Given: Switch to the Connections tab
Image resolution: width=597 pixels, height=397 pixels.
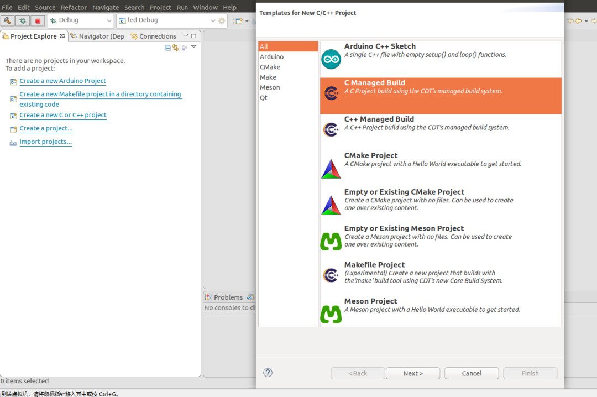Looking at the screenshot, I should 154,36.
